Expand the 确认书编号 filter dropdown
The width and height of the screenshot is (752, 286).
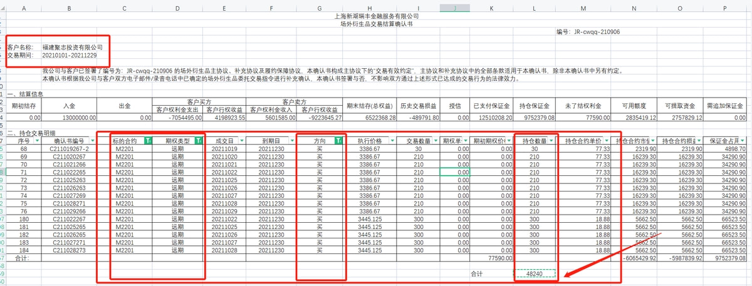[94, 141]
